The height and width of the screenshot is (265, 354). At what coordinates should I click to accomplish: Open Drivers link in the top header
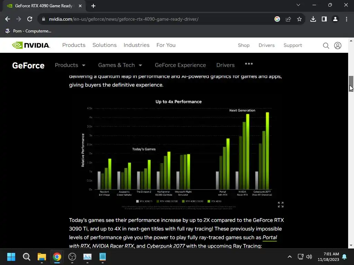pos(267,45)
